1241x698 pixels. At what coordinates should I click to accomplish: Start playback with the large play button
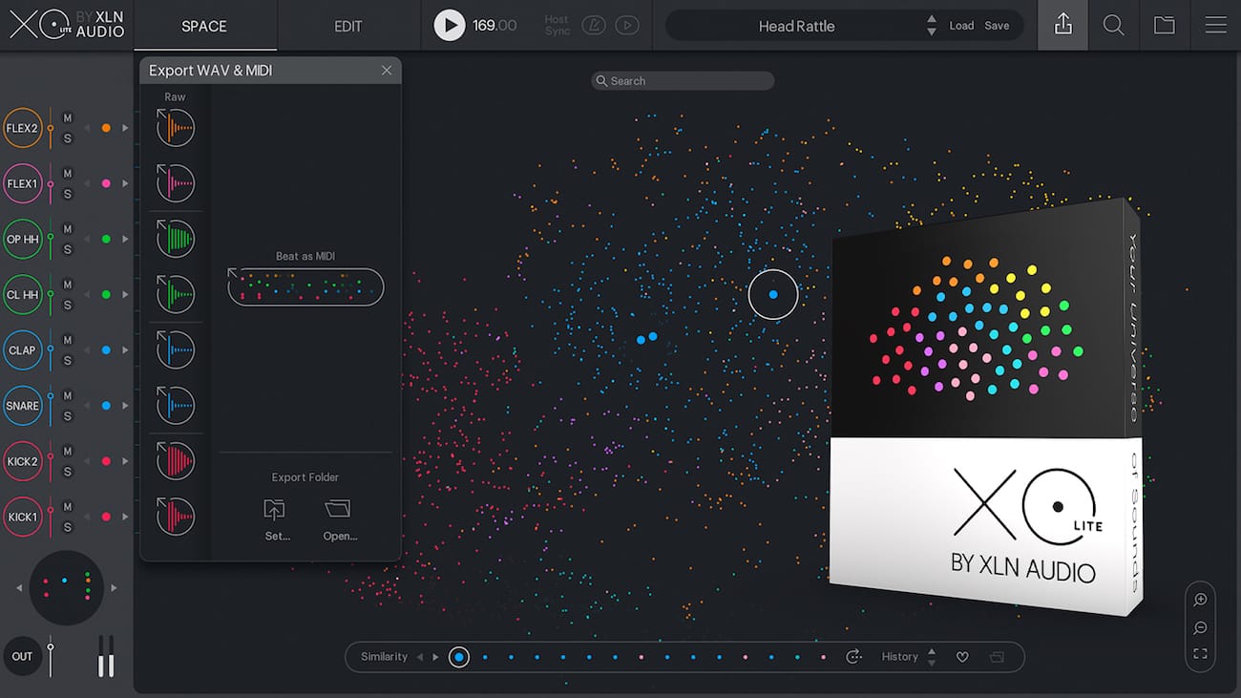[450, 25]
